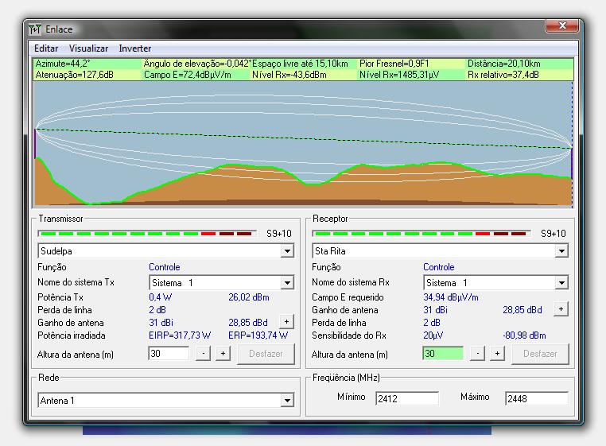
Task: Expand the Sudelpa transmitter dropdown
Action: point(287,251)
